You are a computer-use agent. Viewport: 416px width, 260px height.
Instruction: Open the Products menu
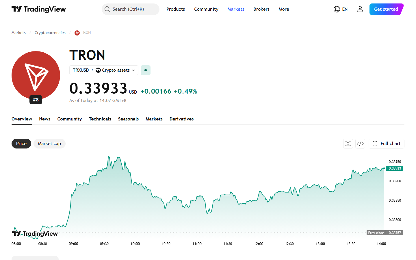176,9
